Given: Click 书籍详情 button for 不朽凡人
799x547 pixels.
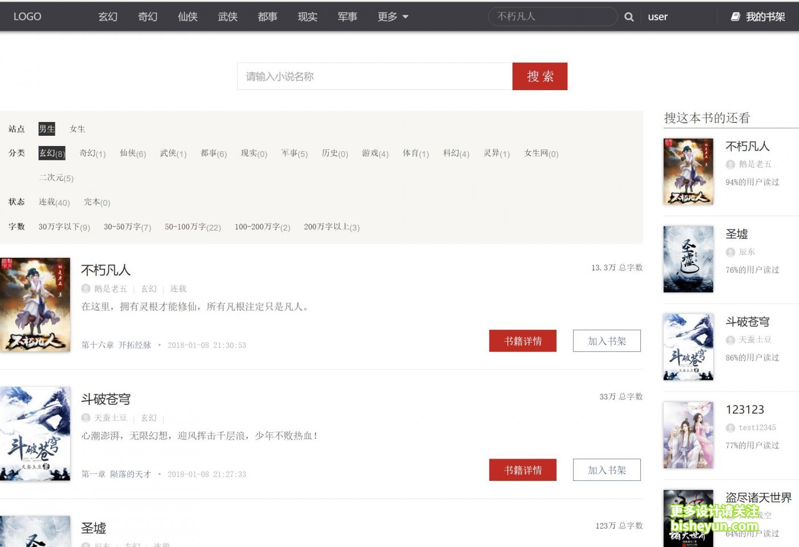Looking at the screenshot, I should point(523,341).
